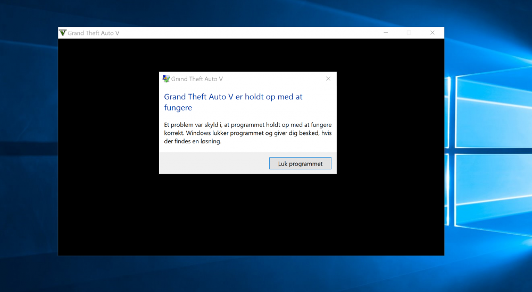Close the error dialog with its X
Viewport: 532px width, 292px height.
click(328, 79)
